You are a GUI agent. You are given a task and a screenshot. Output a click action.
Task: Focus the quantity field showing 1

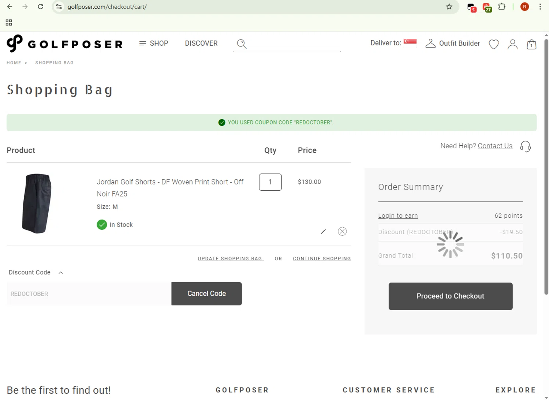270,182
